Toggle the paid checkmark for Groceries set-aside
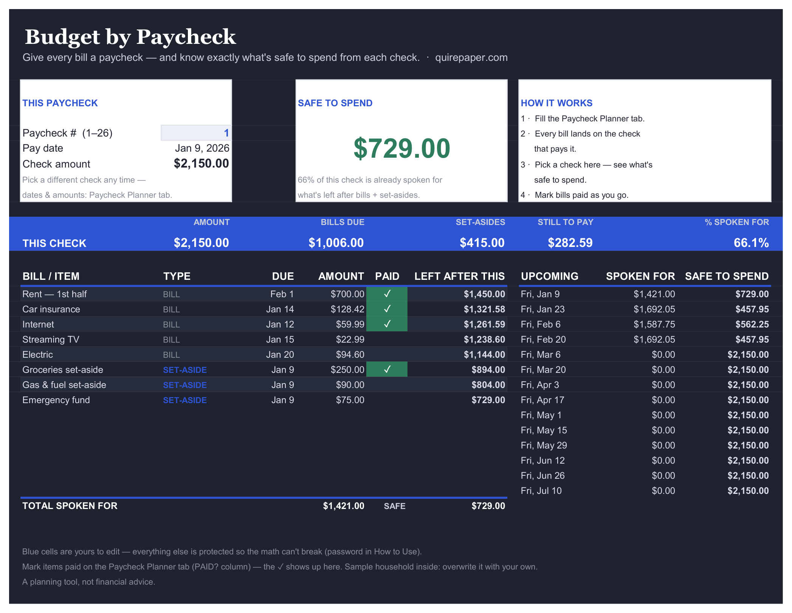The height and width of the screenshot is (613, 792). 387,369
